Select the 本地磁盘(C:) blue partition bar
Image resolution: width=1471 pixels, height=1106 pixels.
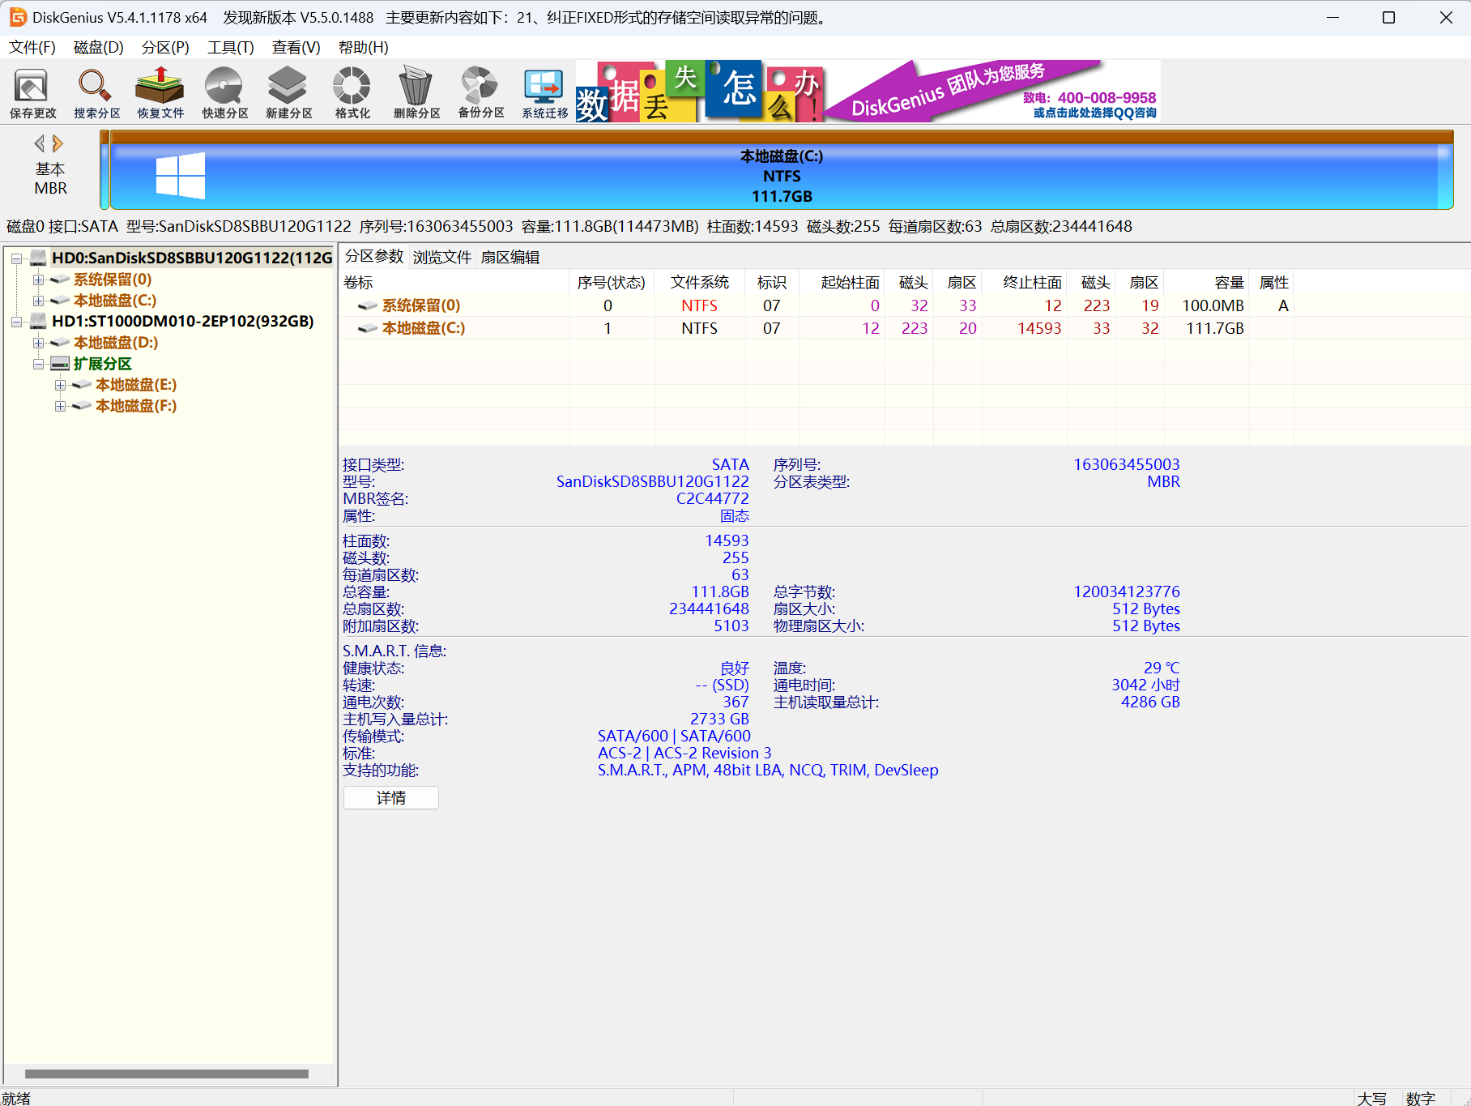click(781, 176)
